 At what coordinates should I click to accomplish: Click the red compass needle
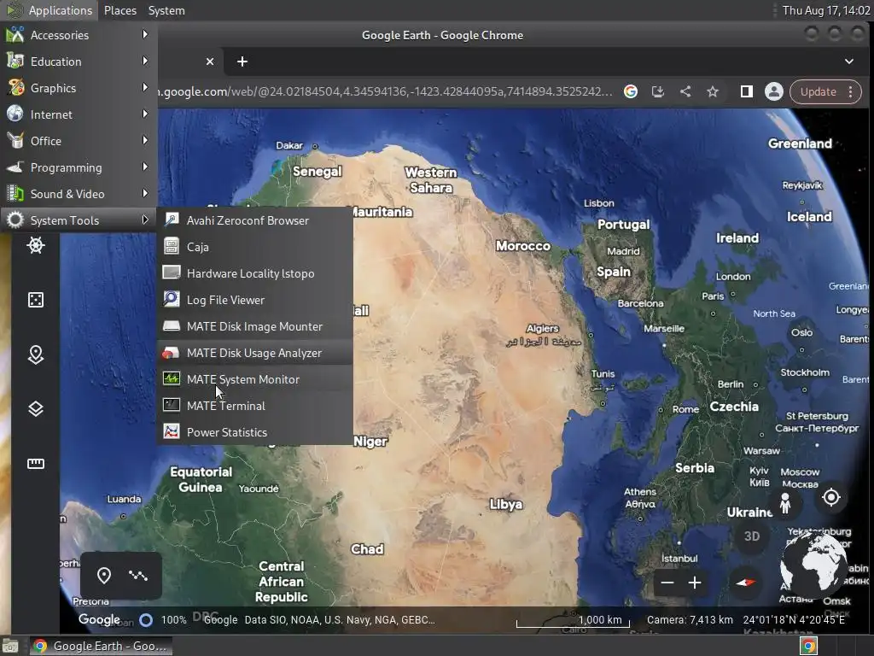pos(745,583)
